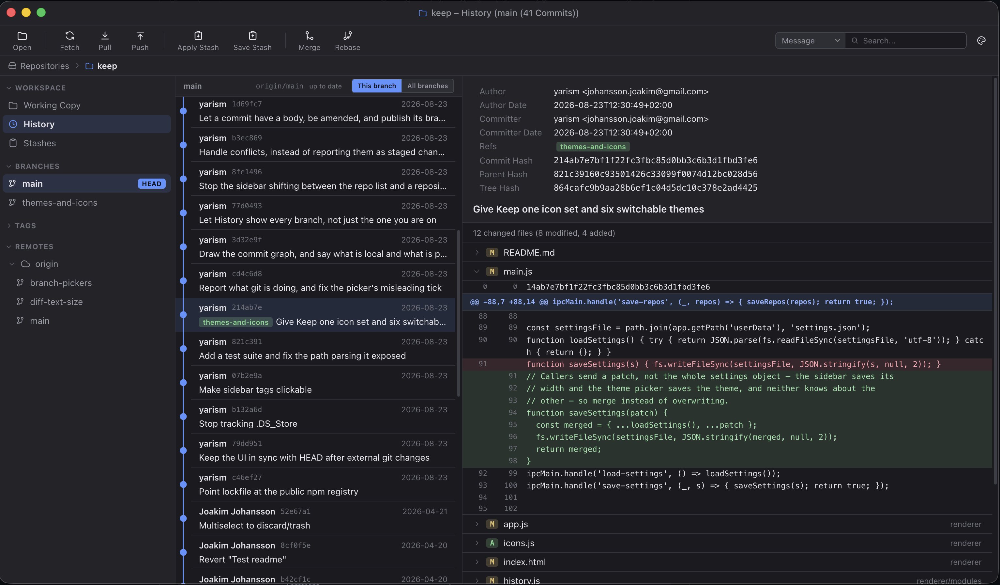Click the Save Stash toolbar icon
Screen dimensions: 1000x585
252,36
